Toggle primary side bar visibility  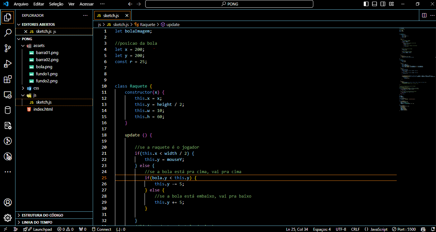[366, 4]
